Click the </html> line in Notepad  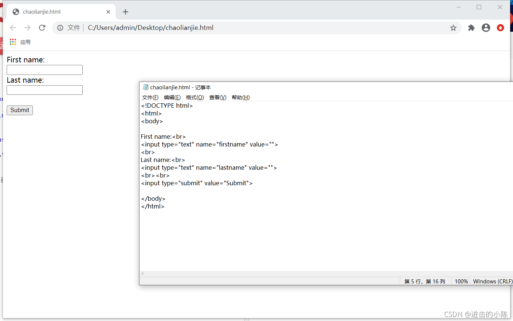point(152,206)
